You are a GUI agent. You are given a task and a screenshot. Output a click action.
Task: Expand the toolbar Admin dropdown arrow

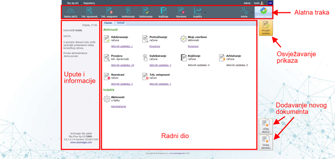click(252, 13)
